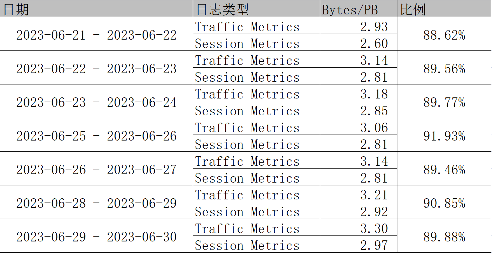Viewport: 492px width, 253px height.
Task: Select the 2.97 bytes value cell
Action: [x=374, y=245]
